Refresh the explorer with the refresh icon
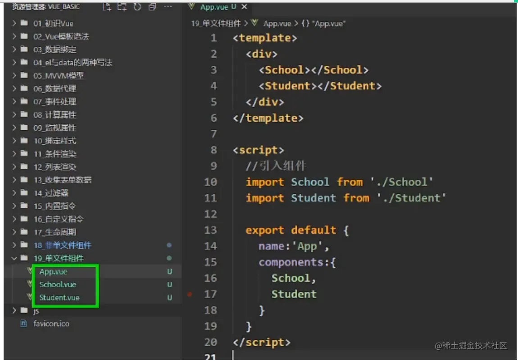Viewport: 518px width, 361px height. pos(137,7)
